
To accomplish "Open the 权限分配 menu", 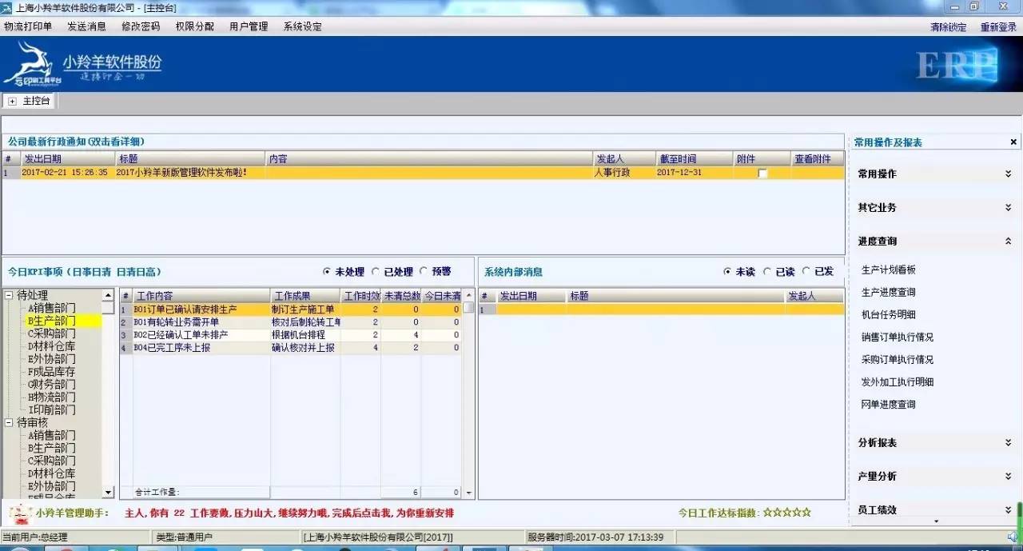I will (195, 26).
